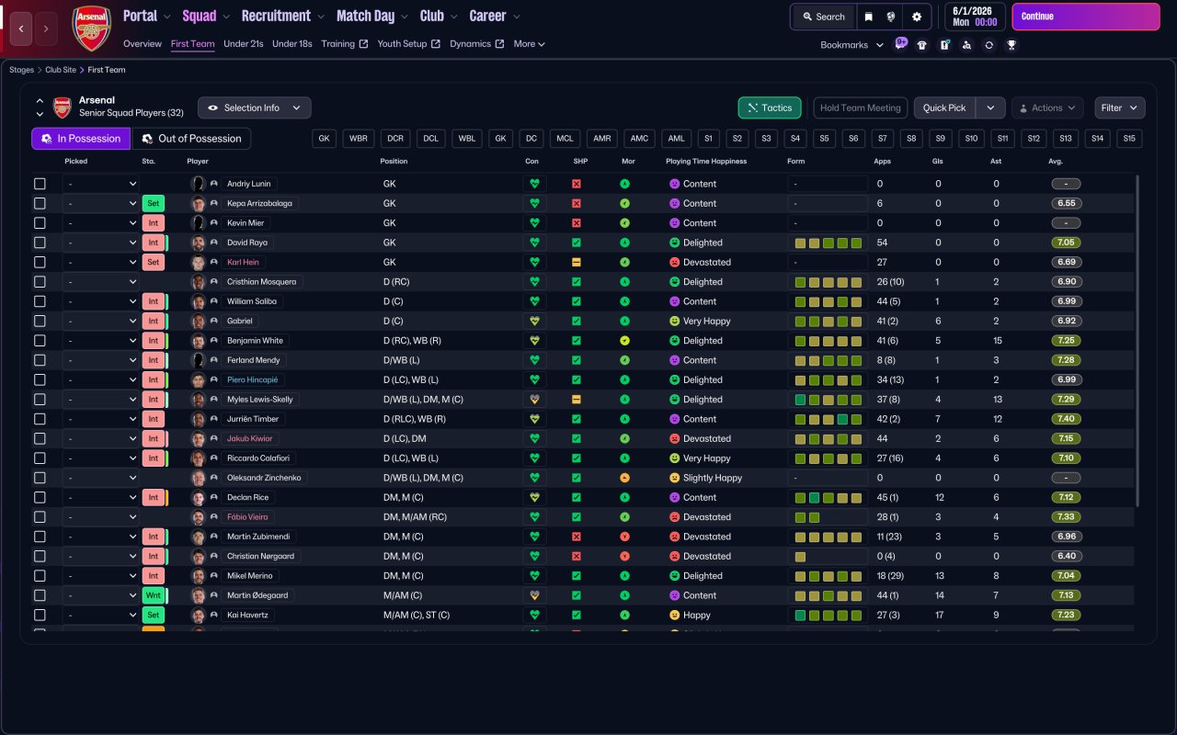Open the Picked dropdown for Mikel Merino
The height and width of the screenshot is (735, 1177).
[x=101, y=576]
